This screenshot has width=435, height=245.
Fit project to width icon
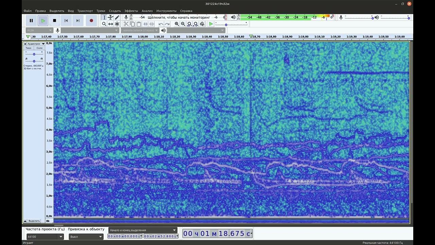coord(196,24)
